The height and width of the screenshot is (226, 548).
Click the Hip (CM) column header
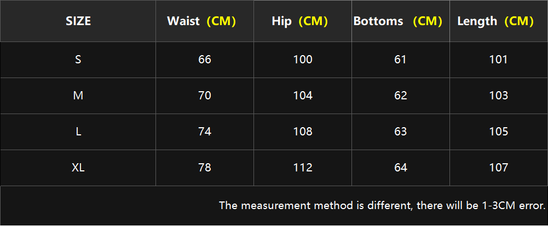point(303,21)
